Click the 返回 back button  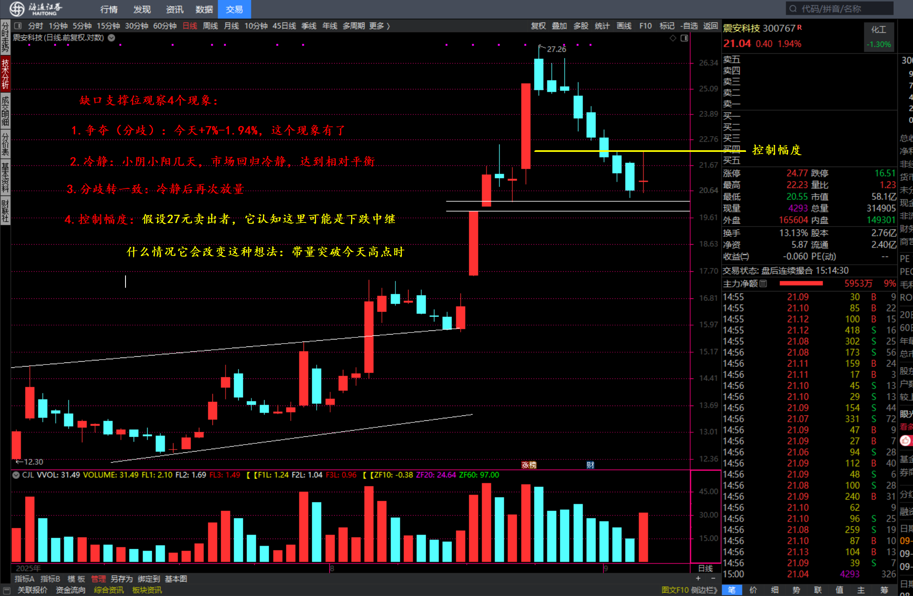[x=710, y=26]
